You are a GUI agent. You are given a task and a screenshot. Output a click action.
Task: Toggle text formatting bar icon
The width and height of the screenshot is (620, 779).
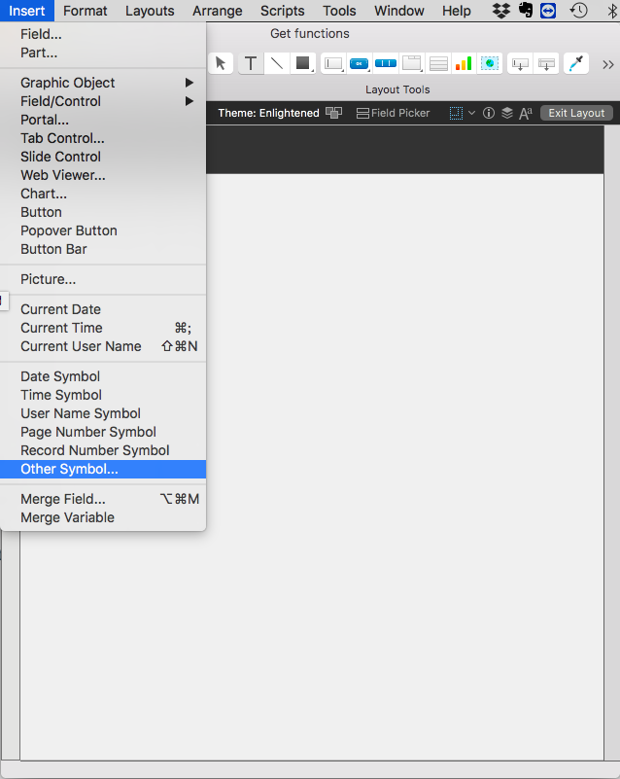[525, 113]
